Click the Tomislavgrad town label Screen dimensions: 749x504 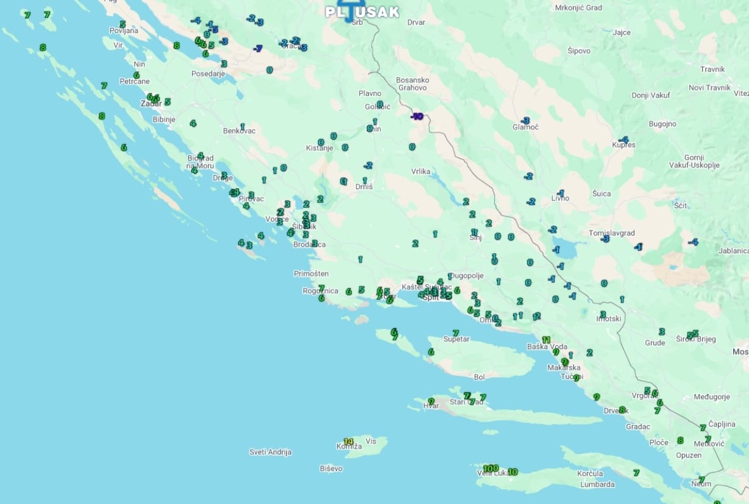coord(611,233)
